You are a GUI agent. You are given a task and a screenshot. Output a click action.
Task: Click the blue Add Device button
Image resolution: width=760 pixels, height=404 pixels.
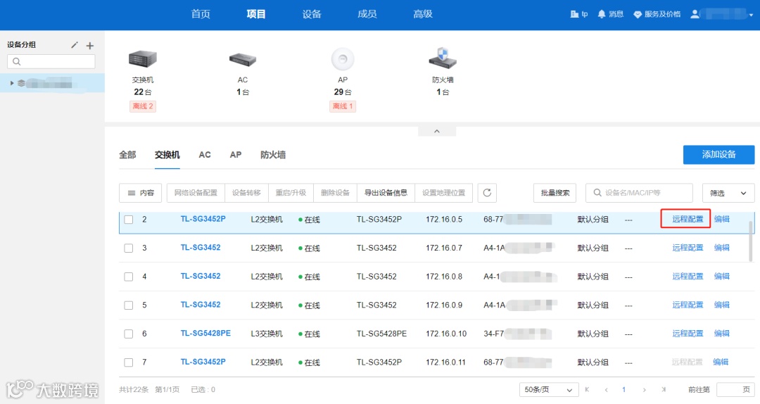tap(718, 154)
